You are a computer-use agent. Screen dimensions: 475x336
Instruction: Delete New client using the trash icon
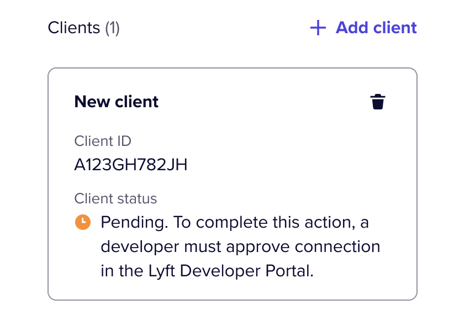click(378, 102)
